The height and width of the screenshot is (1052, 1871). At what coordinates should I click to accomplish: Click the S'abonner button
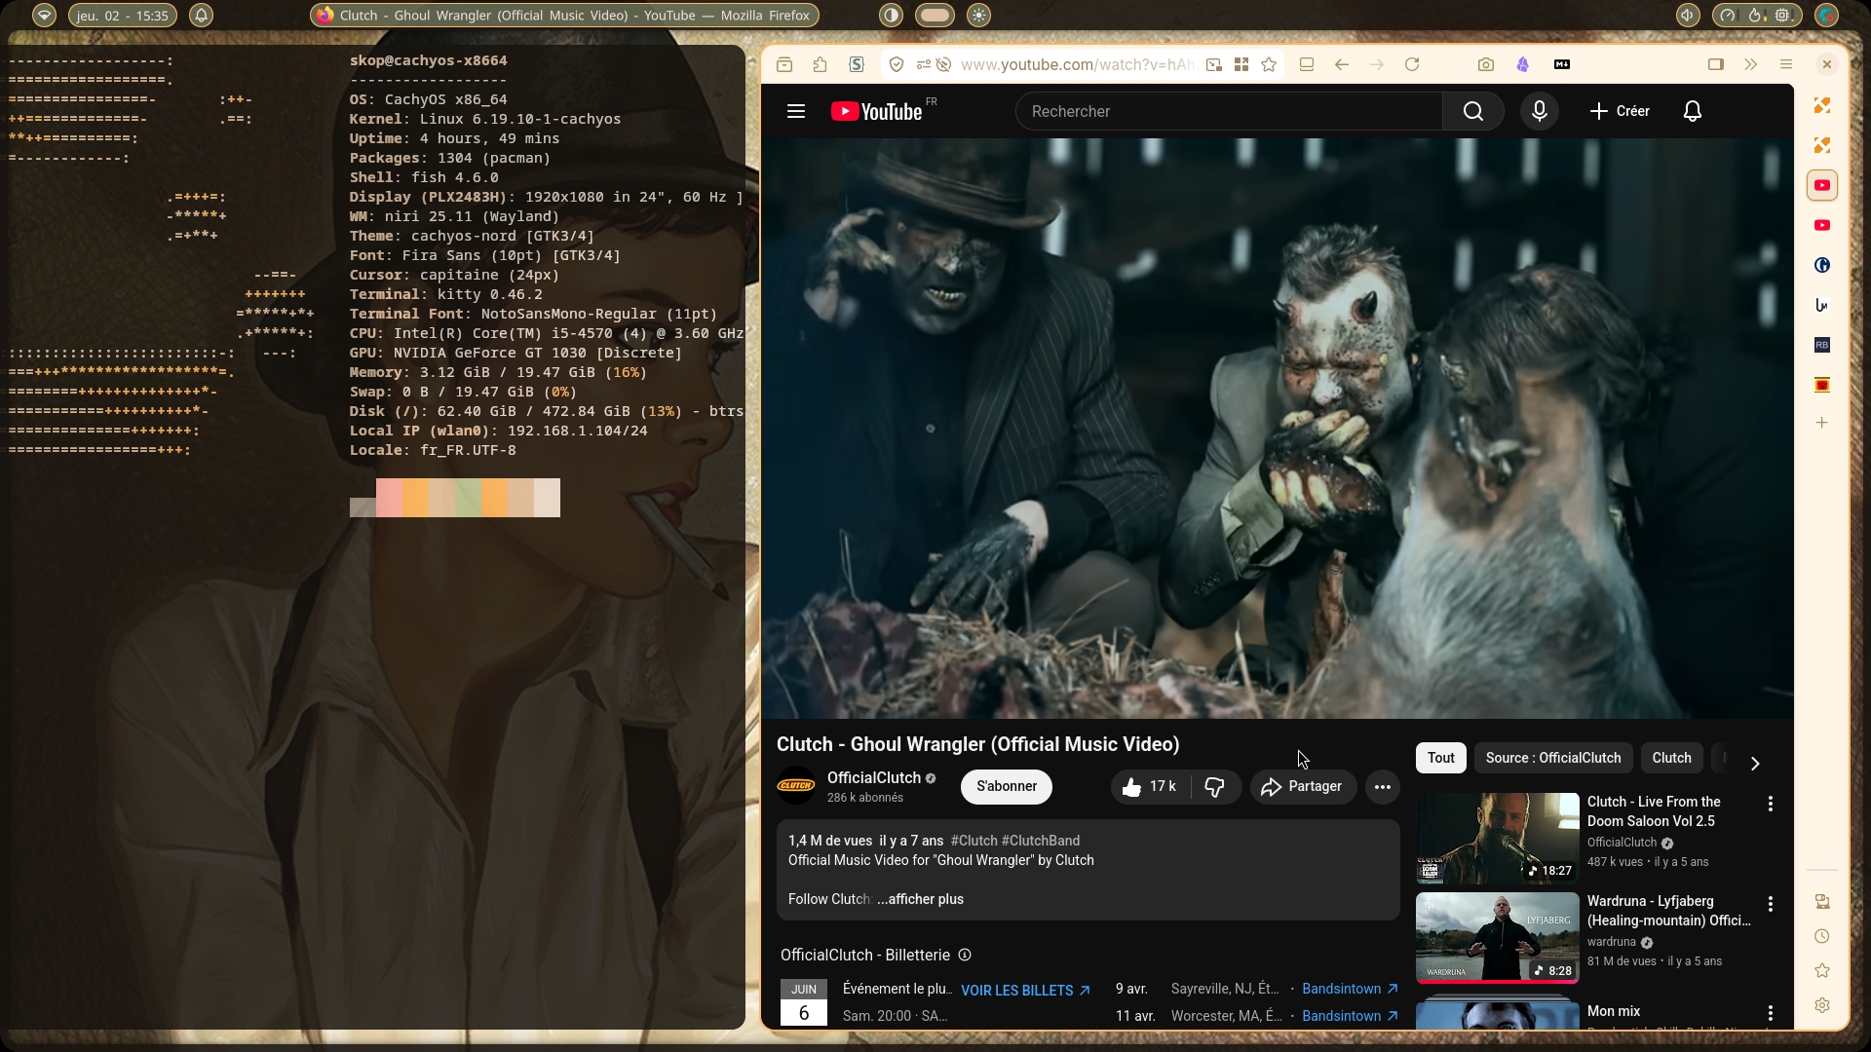click(x=1006, y=787)
